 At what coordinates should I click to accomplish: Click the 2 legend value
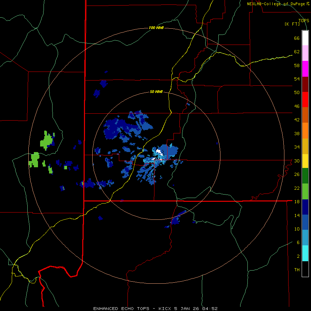298,256
